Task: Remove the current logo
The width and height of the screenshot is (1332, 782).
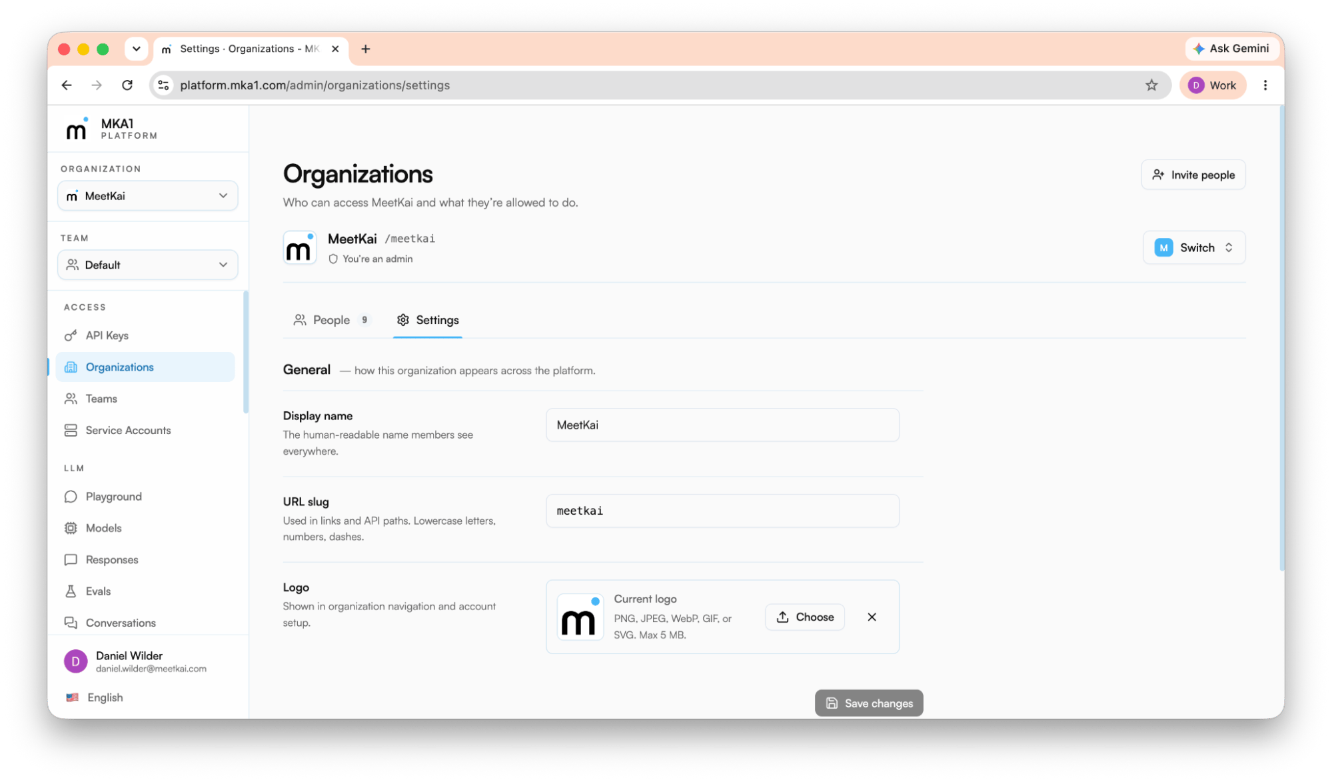Action: [x=872, y=617]
